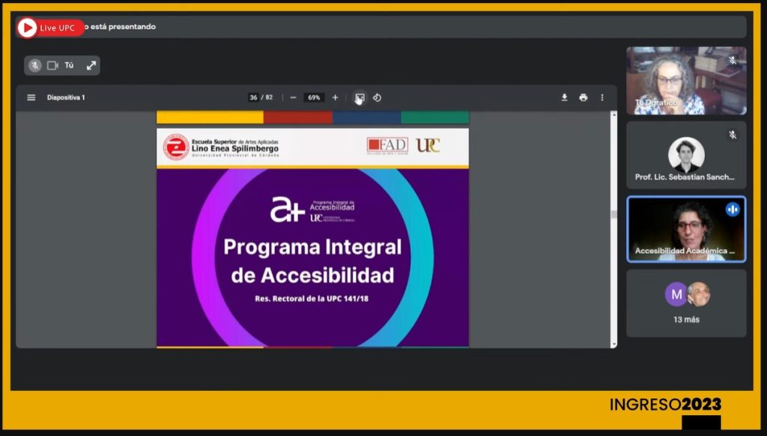The width and height of the screenshot is (767, 436).
Task: Select the zoom out icon
Action: [x=293, y=97]
